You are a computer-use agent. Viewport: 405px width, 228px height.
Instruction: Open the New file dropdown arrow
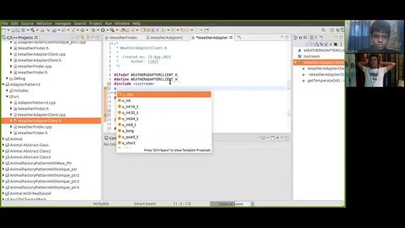[x=8, y=30]
